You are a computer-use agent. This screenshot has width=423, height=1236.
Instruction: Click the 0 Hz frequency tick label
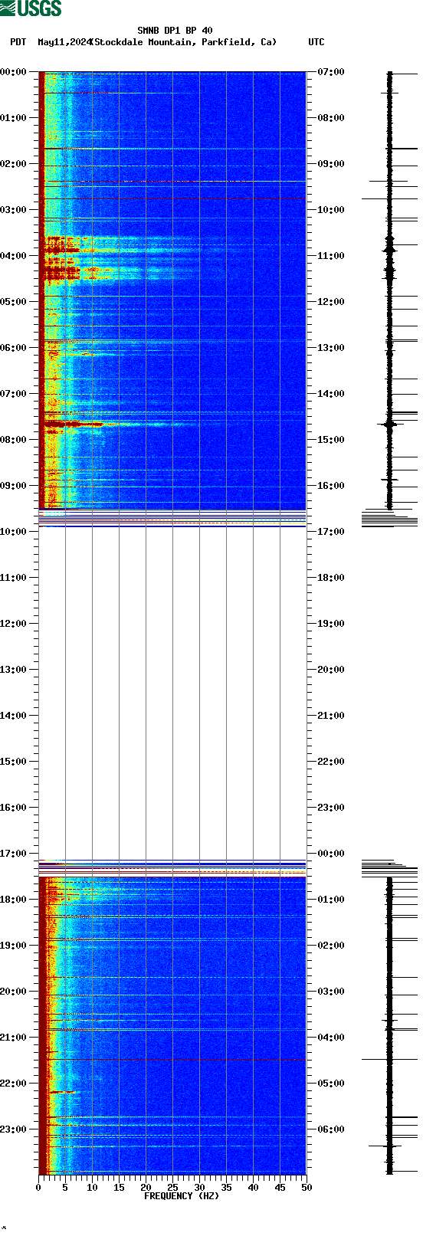[38, 1188]
